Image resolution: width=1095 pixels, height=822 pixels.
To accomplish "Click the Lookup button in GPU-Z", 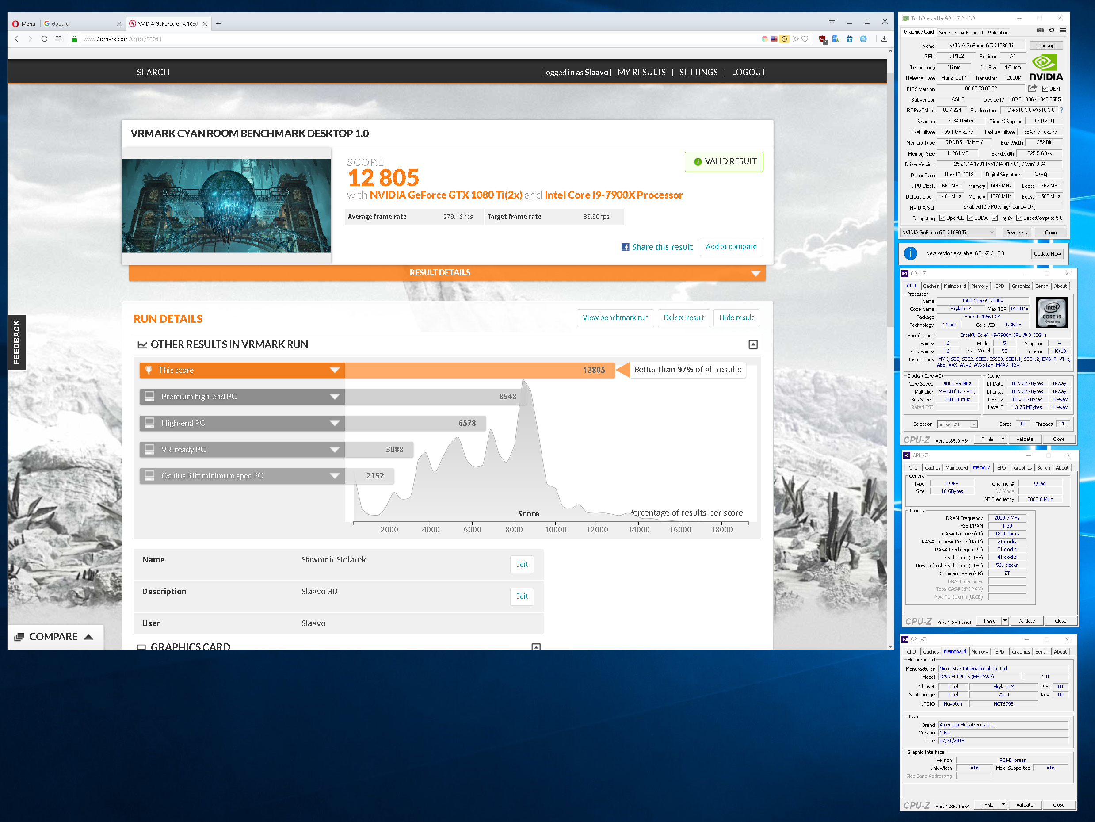I will 1046,46.
